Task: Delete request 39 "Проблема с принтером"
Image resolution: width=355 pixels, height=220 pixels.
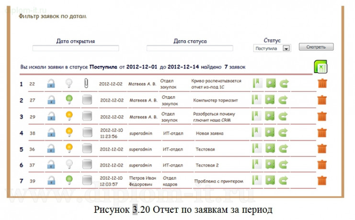Action: 322,180
